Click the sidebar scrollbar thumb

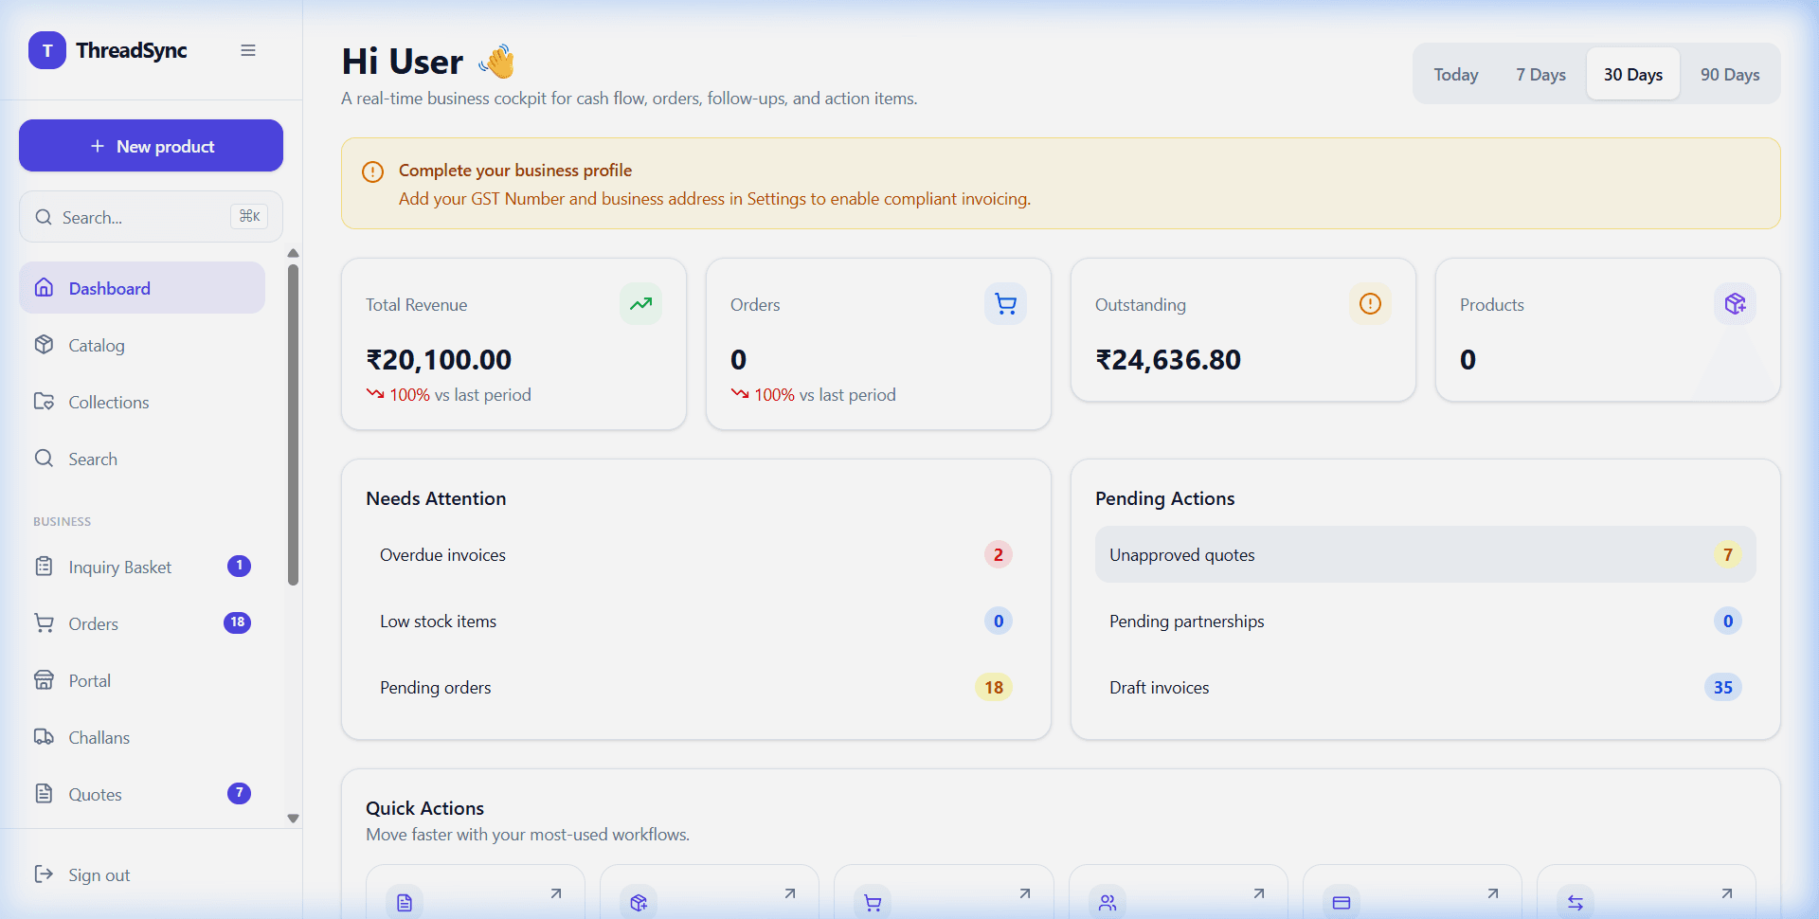point(294,424)
